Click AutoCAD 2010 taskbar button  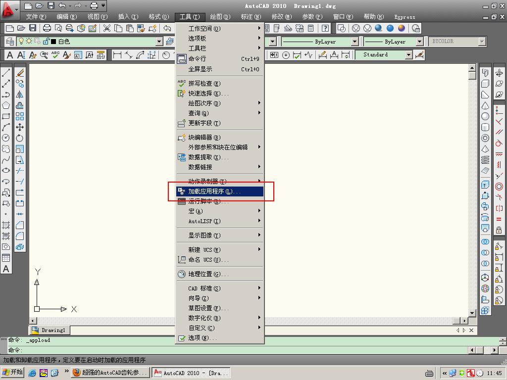click(191, 373)
